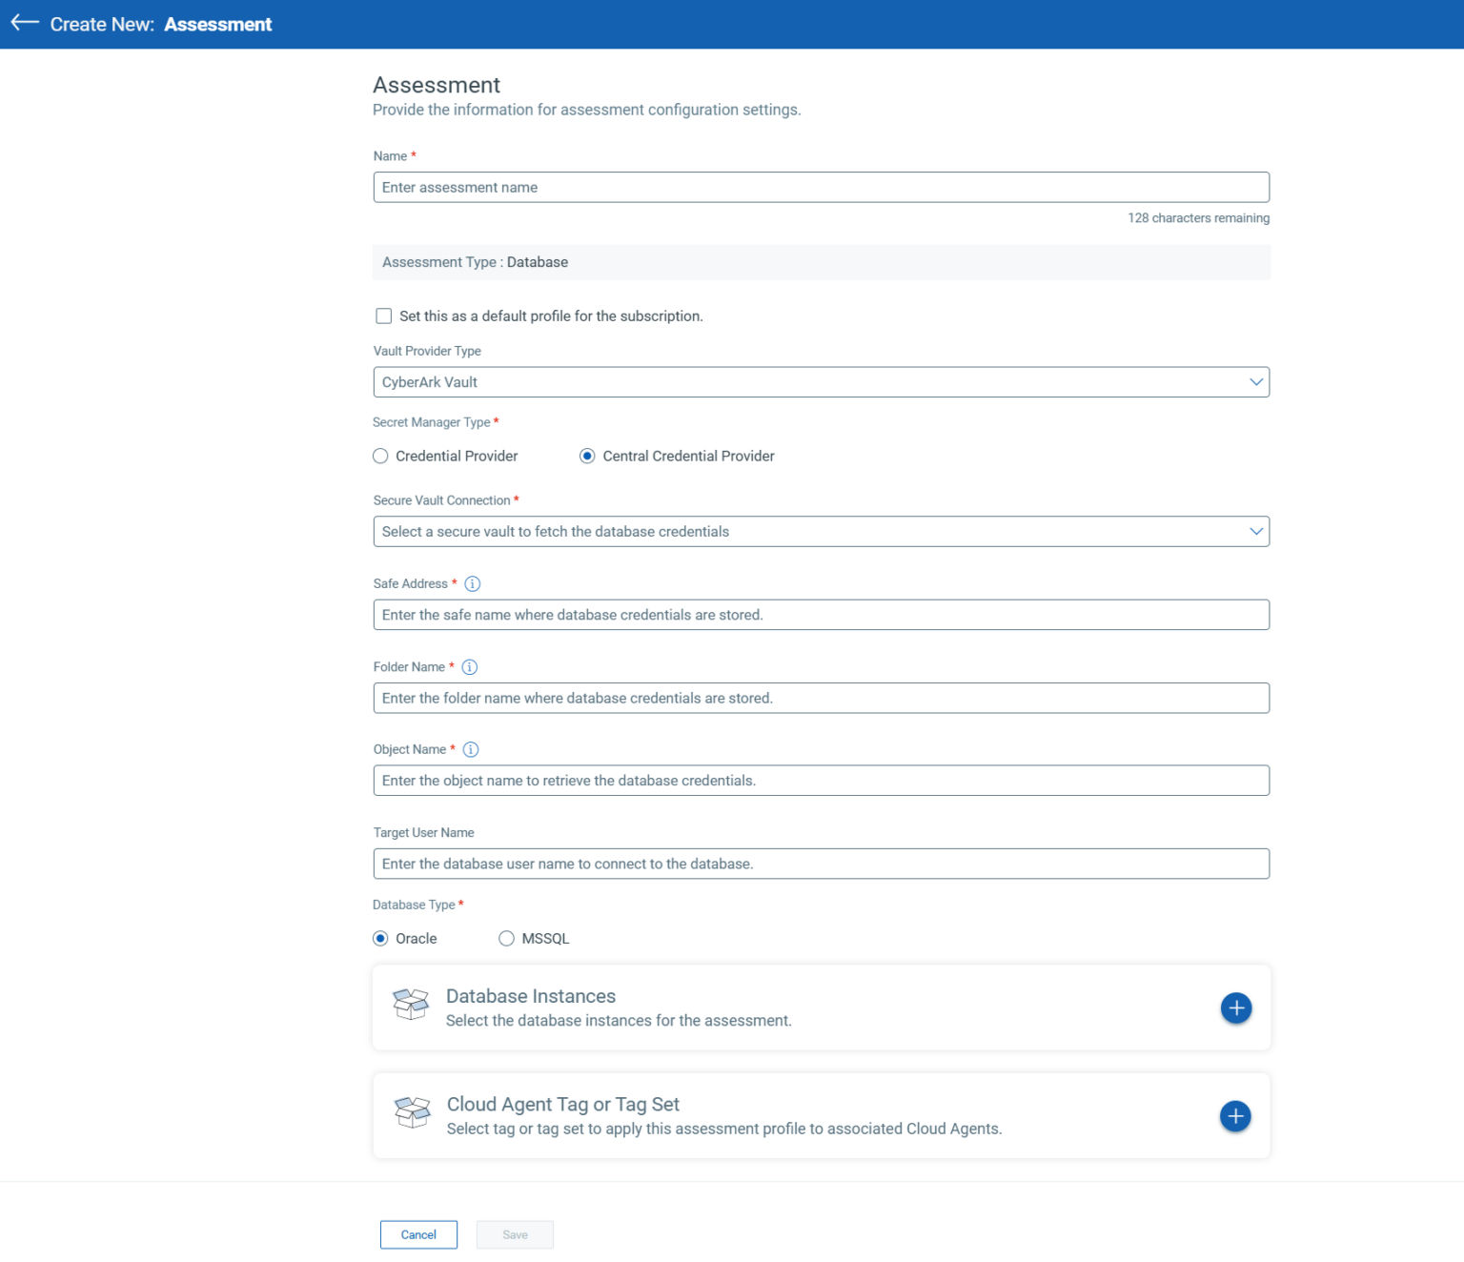Open the Safe Address info tooltip icon
Image resolution: width=1464 pixels, height=1262 pixels.
[x=472, y=583]
